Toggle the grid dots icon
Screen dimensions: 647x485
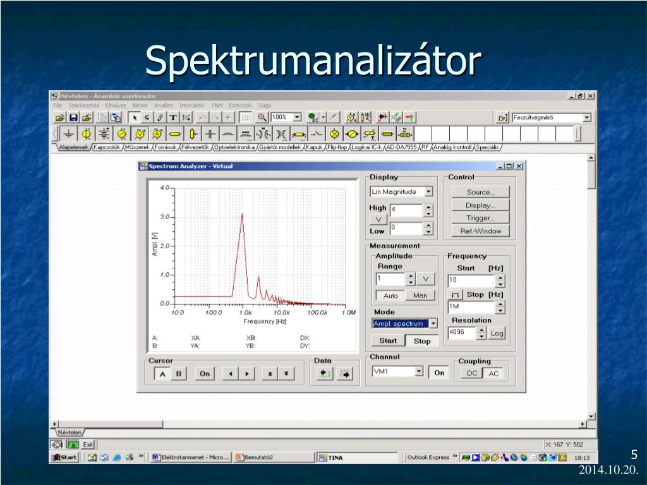246,117
